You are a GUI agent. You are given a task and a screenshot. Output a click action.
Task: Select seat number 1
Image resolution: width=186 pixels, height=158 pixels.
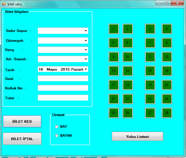click(x=114, y=29)
